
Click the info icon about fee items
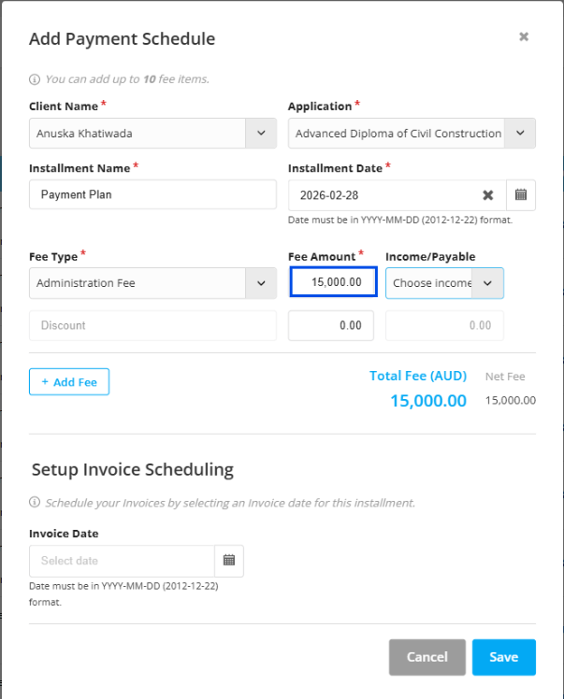pos(35,79)
